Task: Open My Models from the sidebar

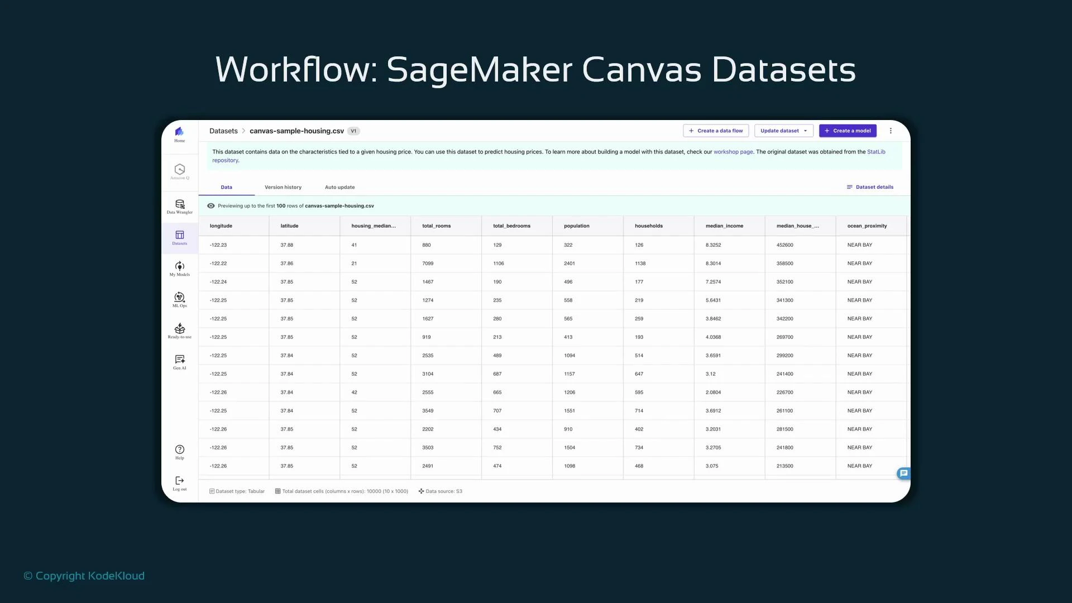Action: [x=179, y=268]
